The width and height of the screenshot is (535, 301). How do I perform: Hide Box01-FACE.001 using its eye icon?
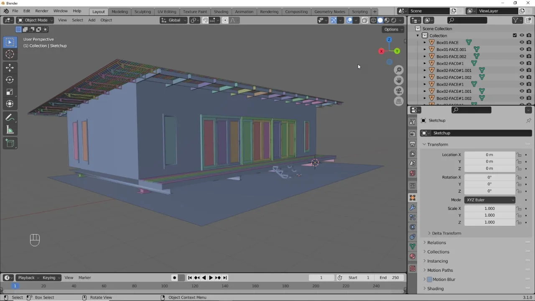522,49
